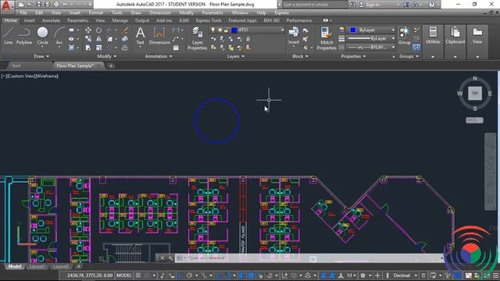Click the Dimension annotation tool
500x281 pixels.
pos(159,36)
